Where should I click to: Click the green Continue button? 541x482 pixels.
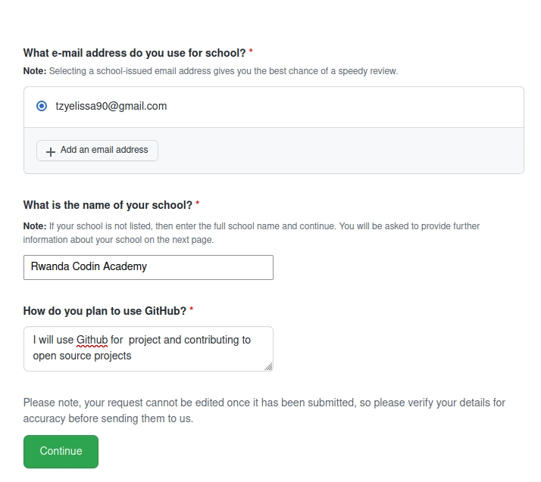[x=61, y=451]
